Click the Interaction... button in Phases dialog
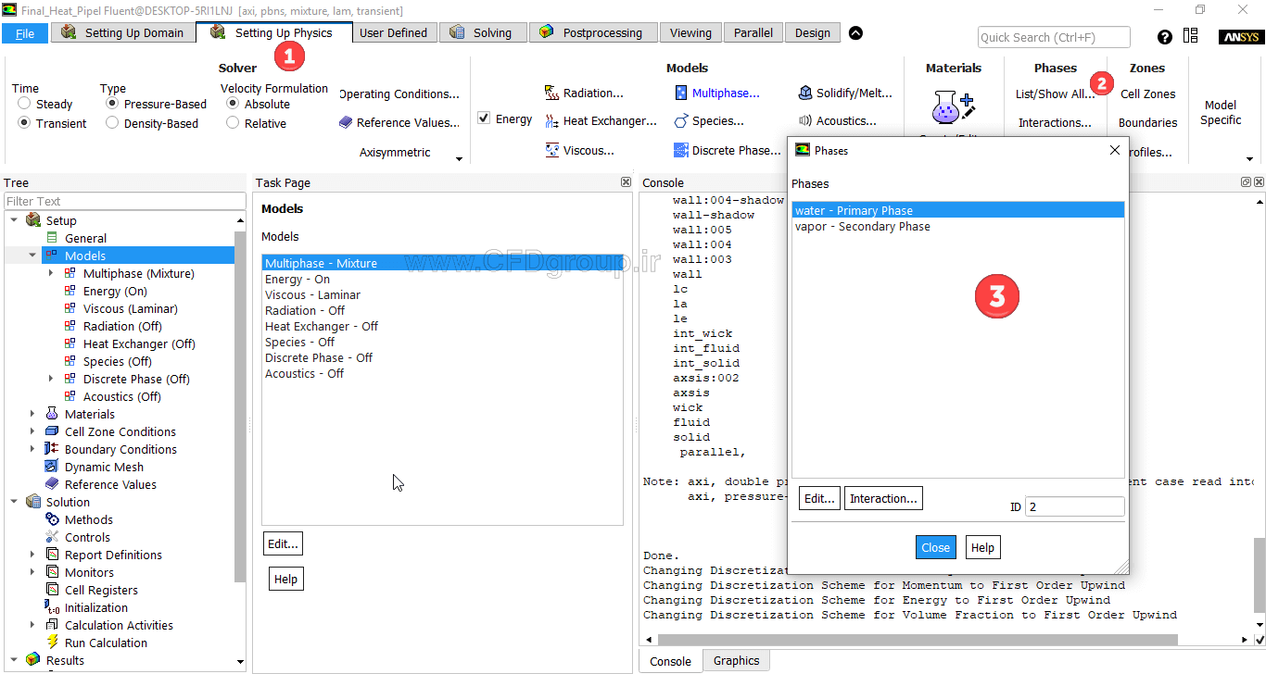 pyautogui.click(x=883, y=498)
